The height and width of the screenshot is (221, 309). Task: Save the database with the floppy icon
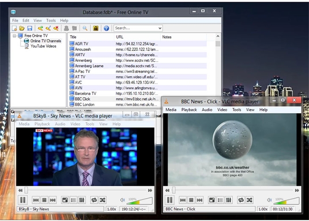click(30, 28)
